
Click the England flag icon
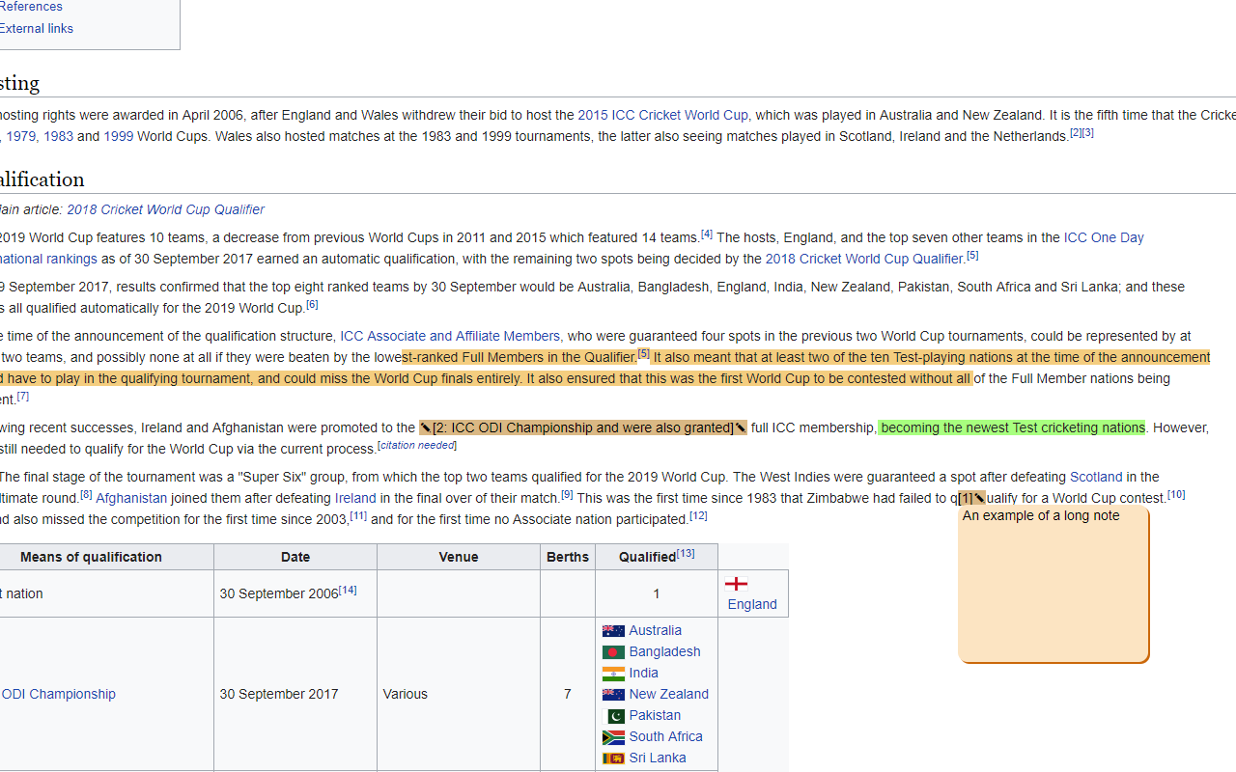736,583
